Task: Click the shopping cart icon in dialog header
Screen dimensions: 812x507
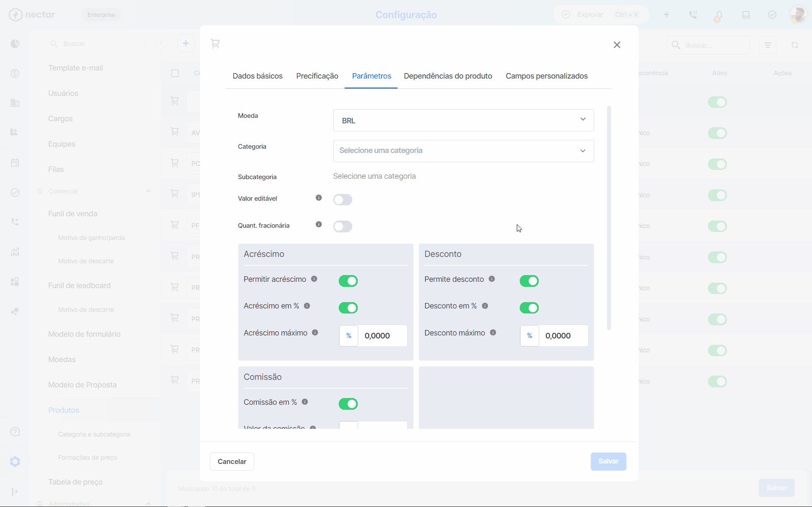Action: (215, 44)
